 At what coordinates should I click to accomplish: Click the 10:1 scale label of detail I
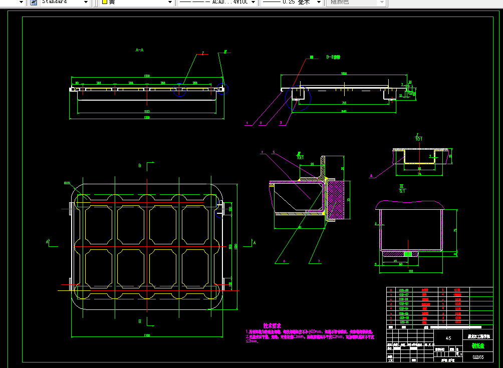(419, 139)
